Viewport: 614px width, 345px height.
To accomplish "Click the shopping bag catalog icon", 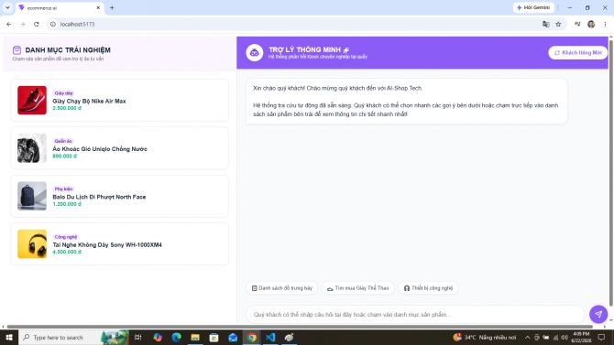I will point(16,50).
